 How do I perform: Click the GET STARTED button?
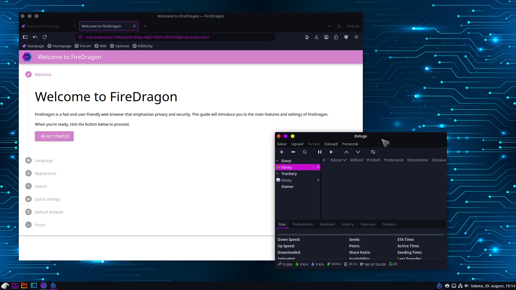pos(54,136)
